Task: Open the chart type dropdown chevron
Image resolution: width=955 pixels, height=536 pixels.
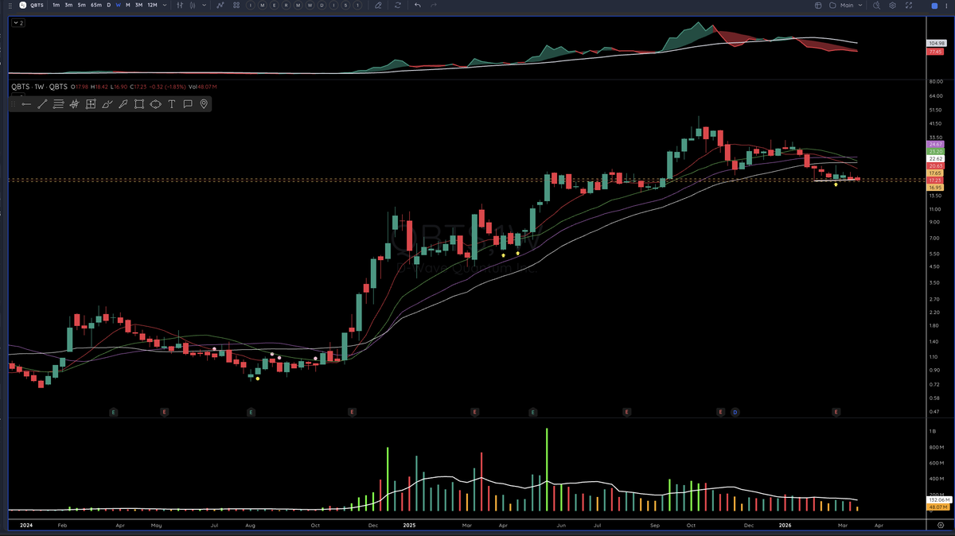Action: (x=205, y=6)
